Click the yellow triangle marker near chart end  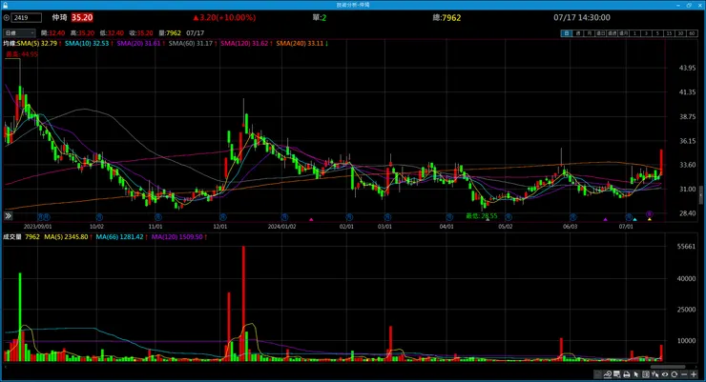pos(650,219)
